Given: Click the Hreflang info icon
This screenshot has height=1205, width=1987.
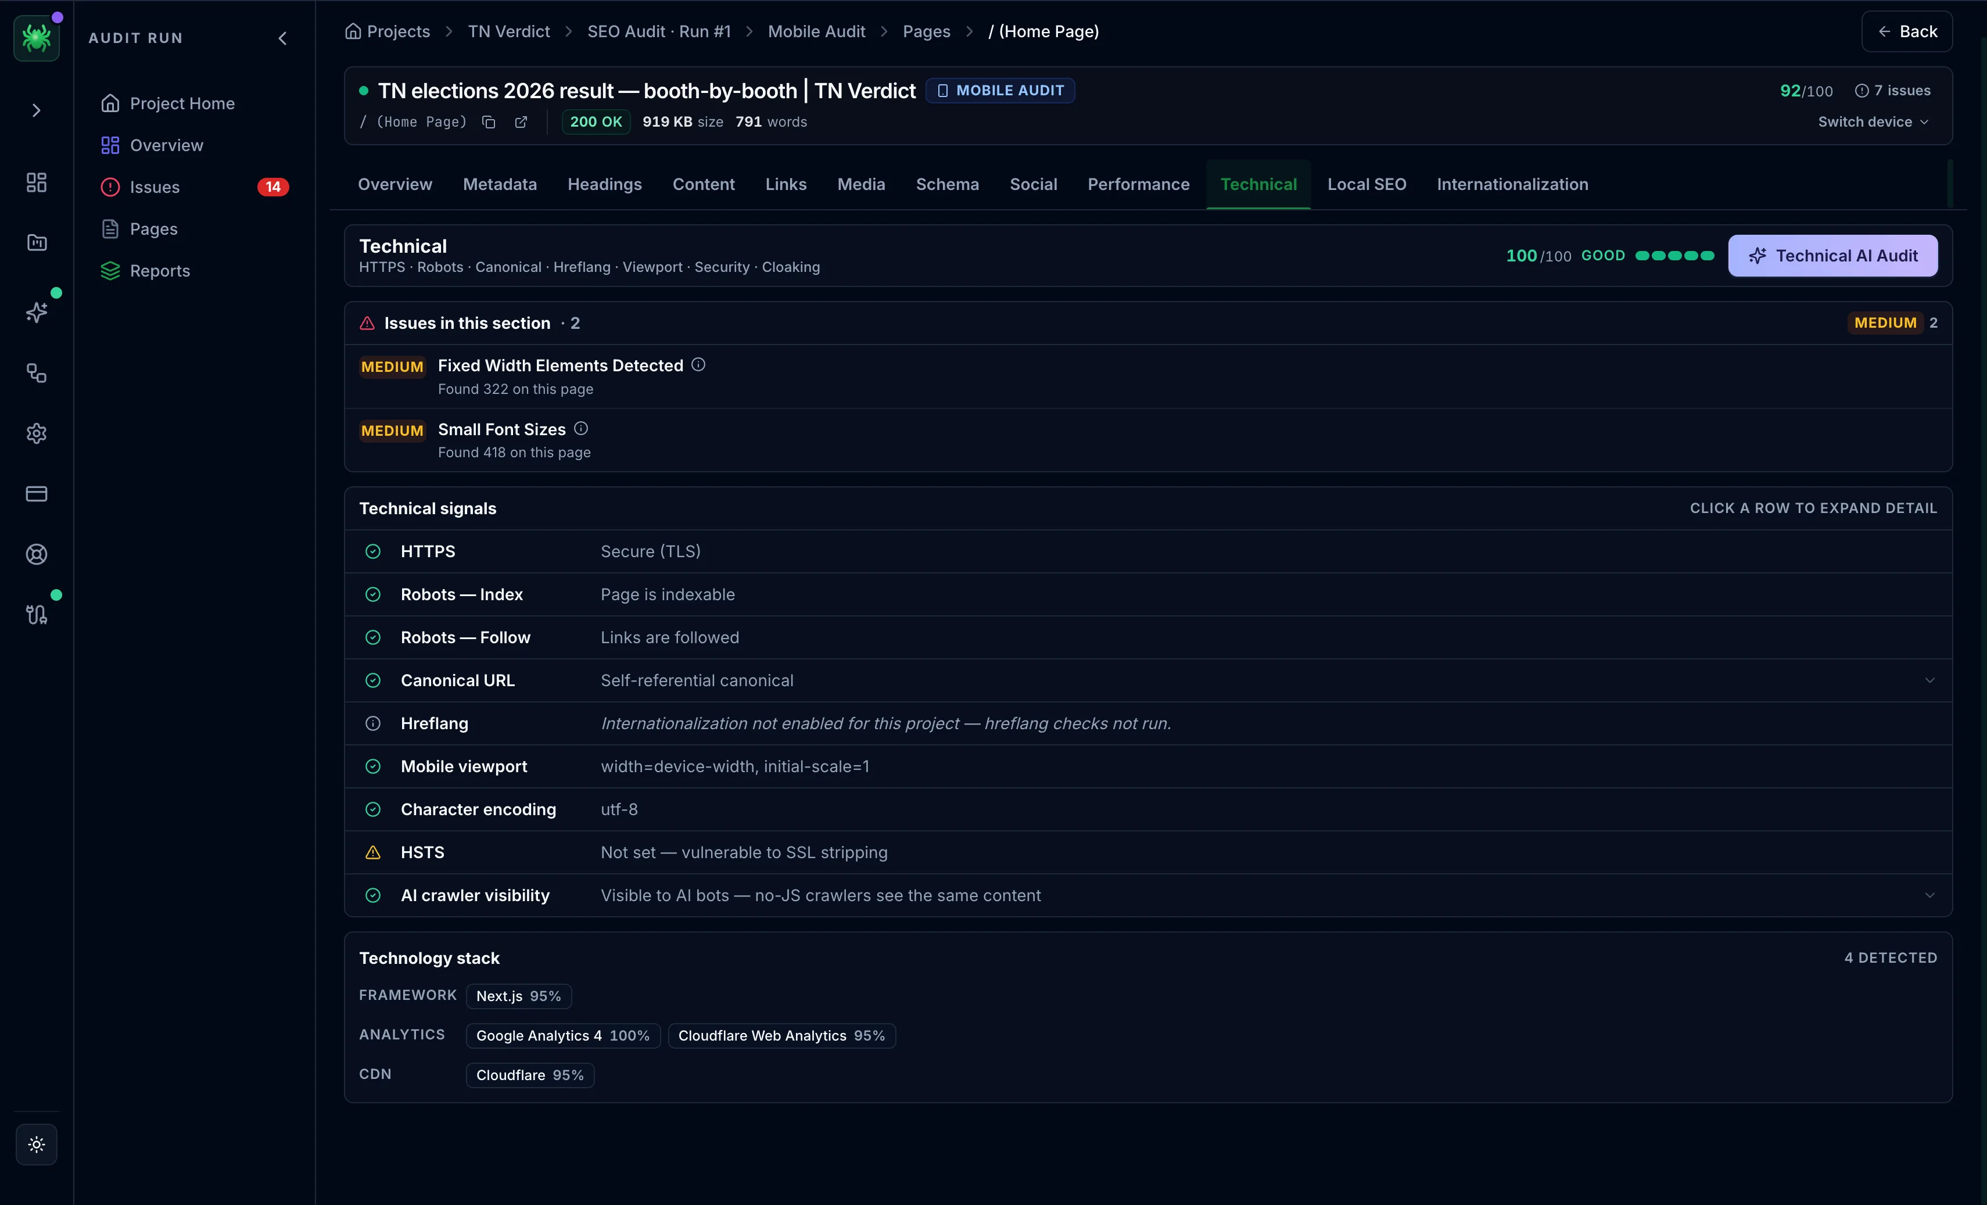Looking at the screenshot, I should 372,723.
